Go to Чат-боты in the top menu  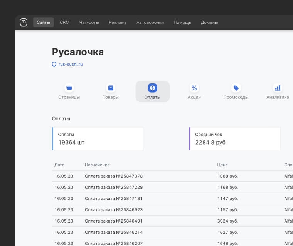89,22
